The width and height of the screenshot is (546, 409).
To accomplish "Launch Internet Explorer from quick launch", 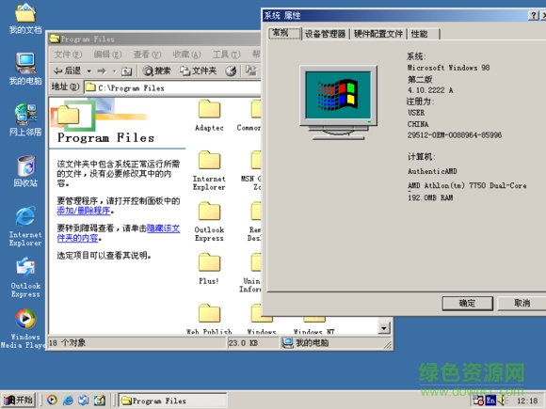I will pos(68,401).
